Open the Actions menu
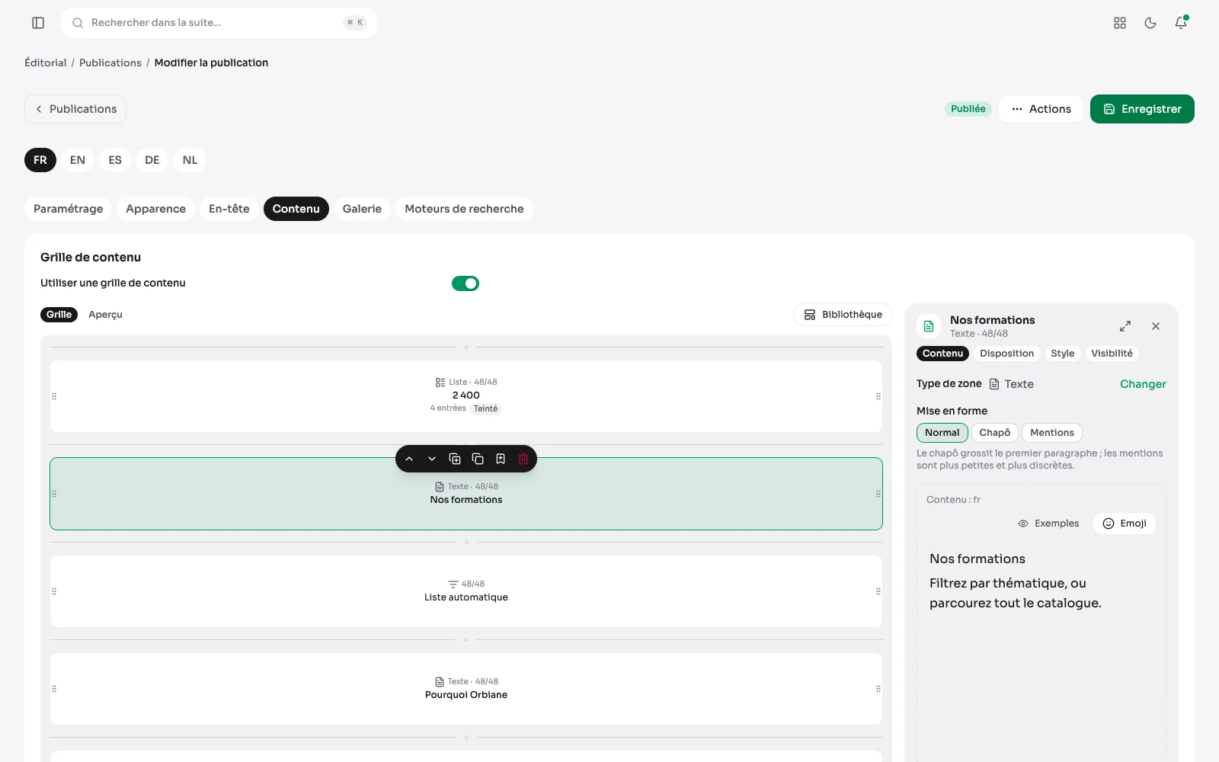 [1041, 109]
